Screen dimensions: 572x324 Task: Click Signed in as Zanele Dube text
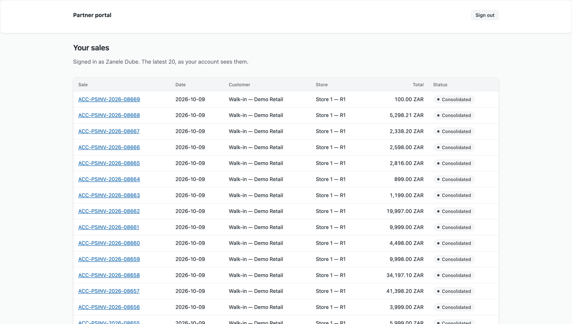pos(106,62)
